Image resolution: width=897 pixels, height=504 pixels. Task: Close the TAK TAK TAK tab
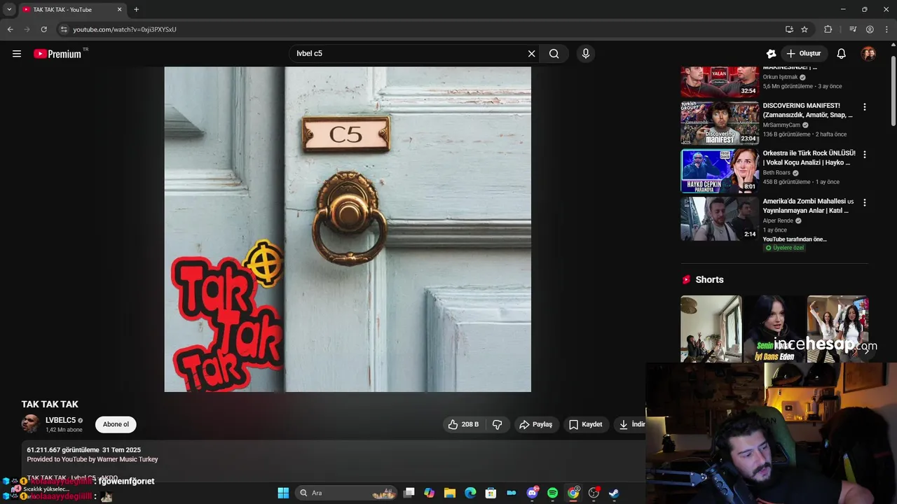[119, 10]
